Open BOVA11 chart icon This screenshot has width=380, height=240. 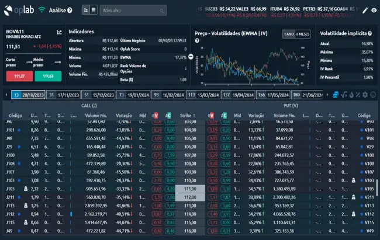coord(60,32)
